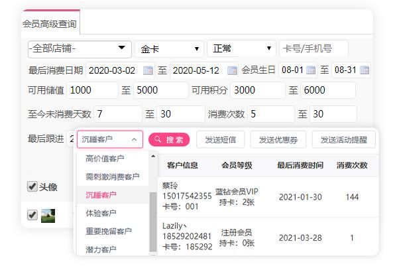Screen dimensions: 395x270
Task: Click phone number 15017542355
Action: pyautogui.click(x=187, y=196)
